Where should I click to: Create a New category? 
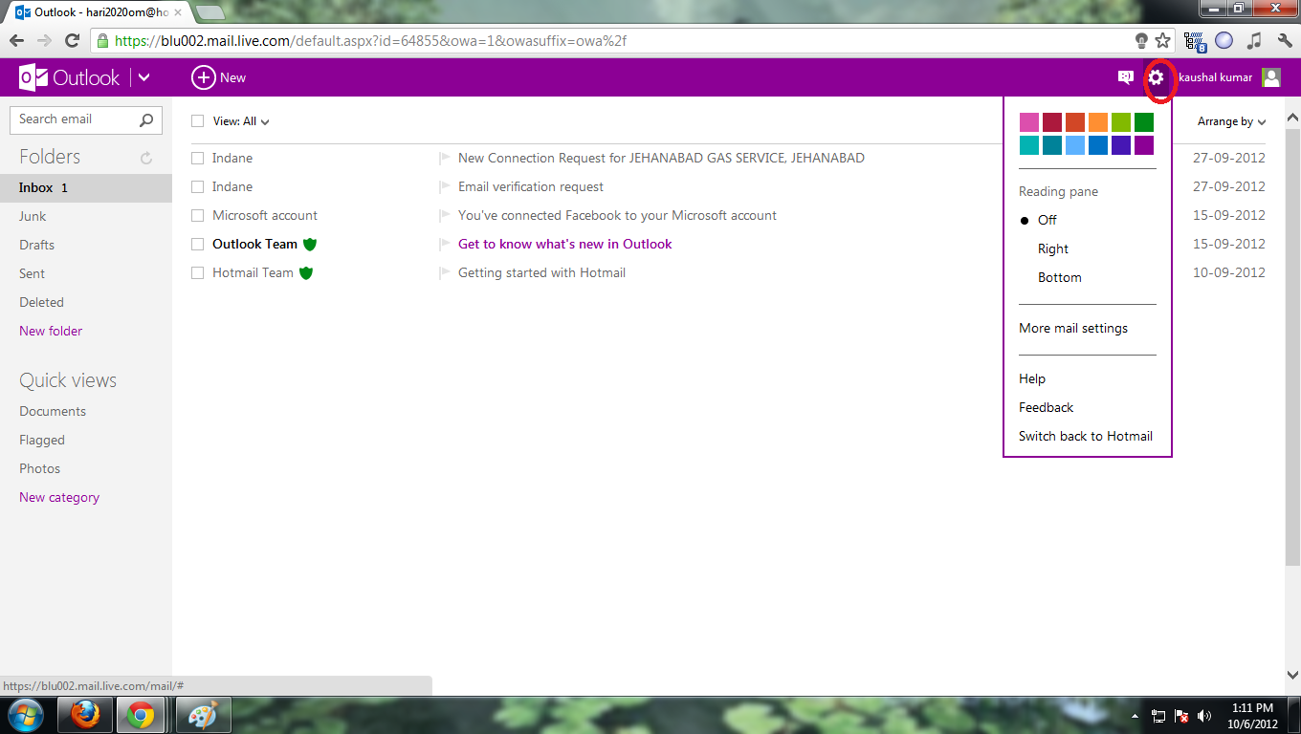coord(59,497)
